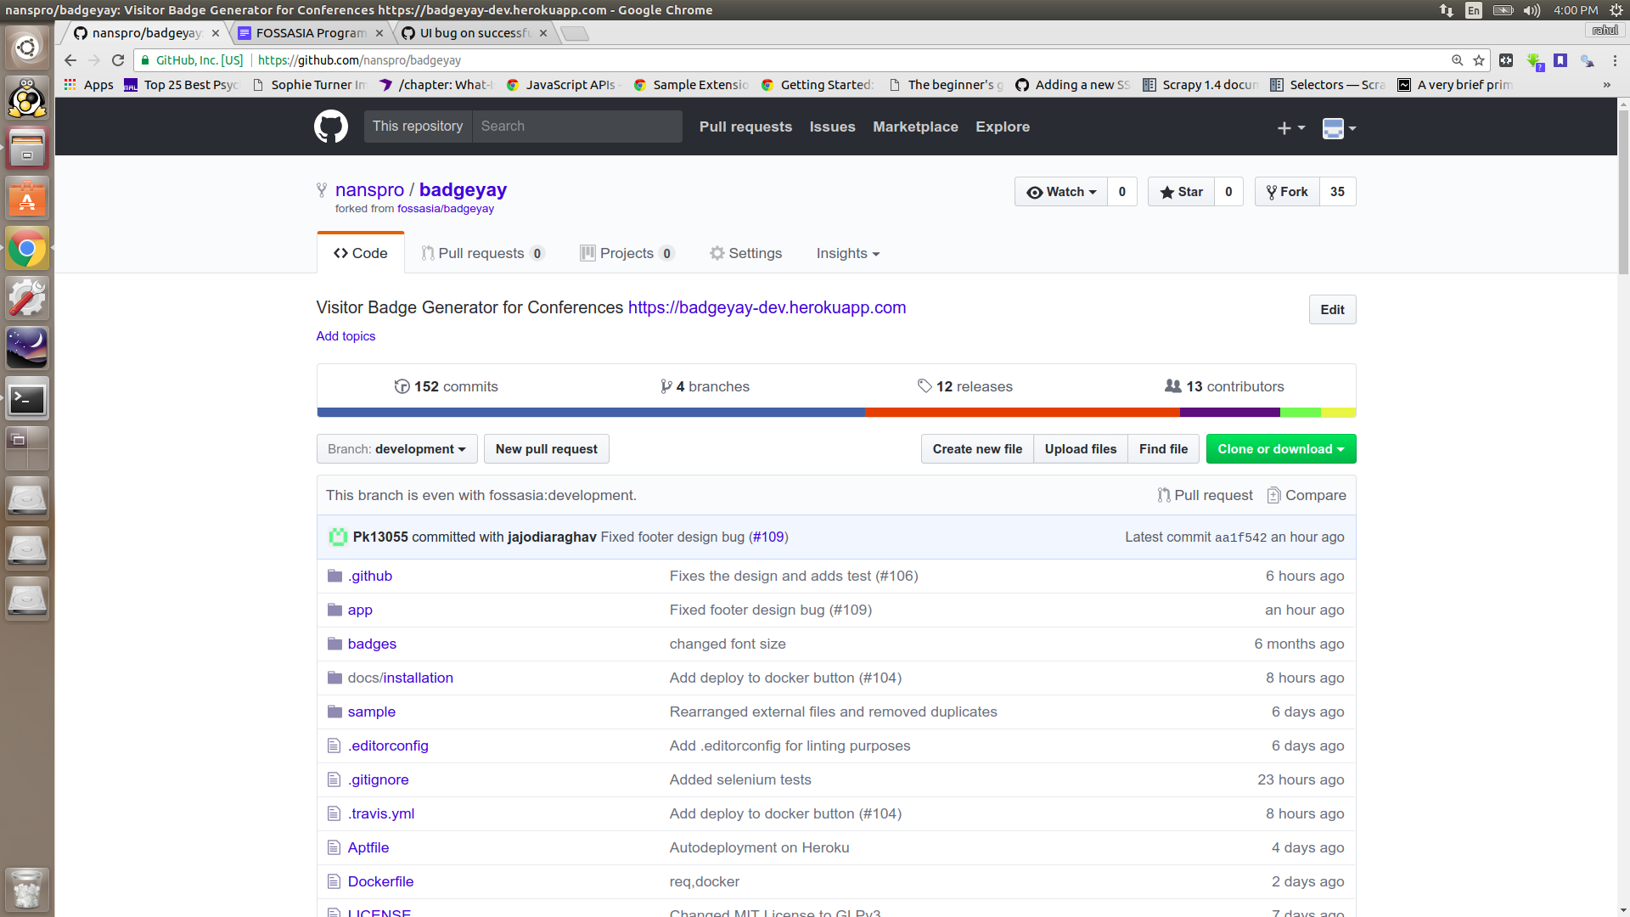Image resolution: width=1630 pixels, height=917 pixels.
Task: Open the Trash in the dock
Action: pos(27,889)
